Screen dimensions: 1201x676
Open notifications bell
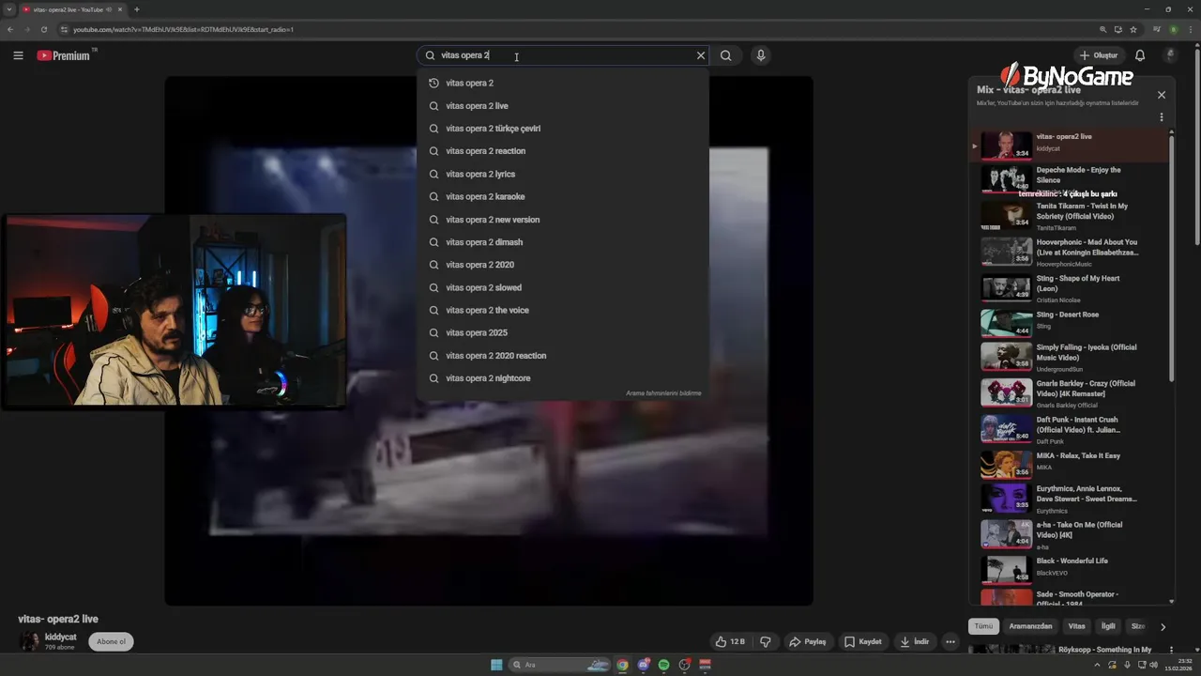tap(1140, 55)
